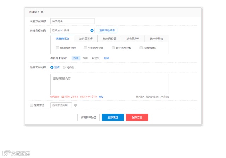
Task: Click the red 结尾请加 reminder text
Action: click(x=74, y=97)
